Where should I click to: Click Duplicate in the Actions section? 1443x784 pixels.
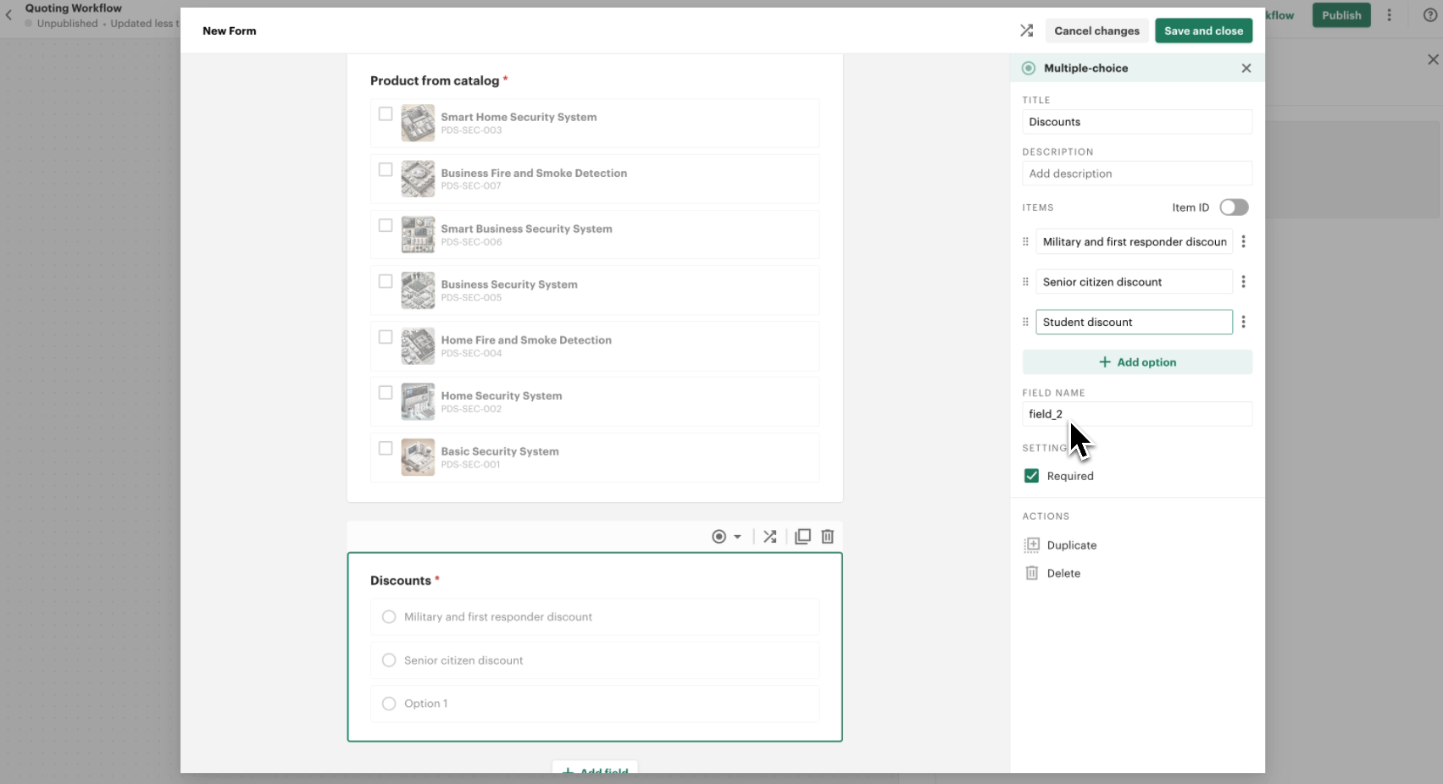tap(1071, 545)
